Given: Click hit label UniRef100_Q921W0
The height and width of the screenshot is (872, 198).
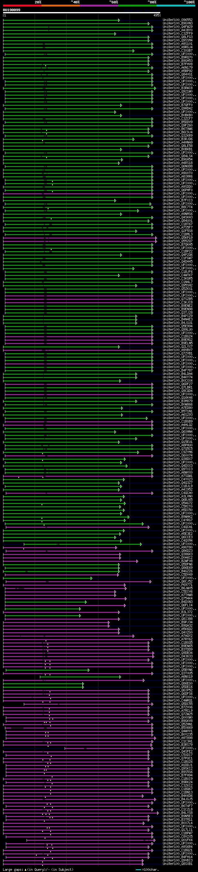Looking at the screenshot, I should tap(178, 92).
